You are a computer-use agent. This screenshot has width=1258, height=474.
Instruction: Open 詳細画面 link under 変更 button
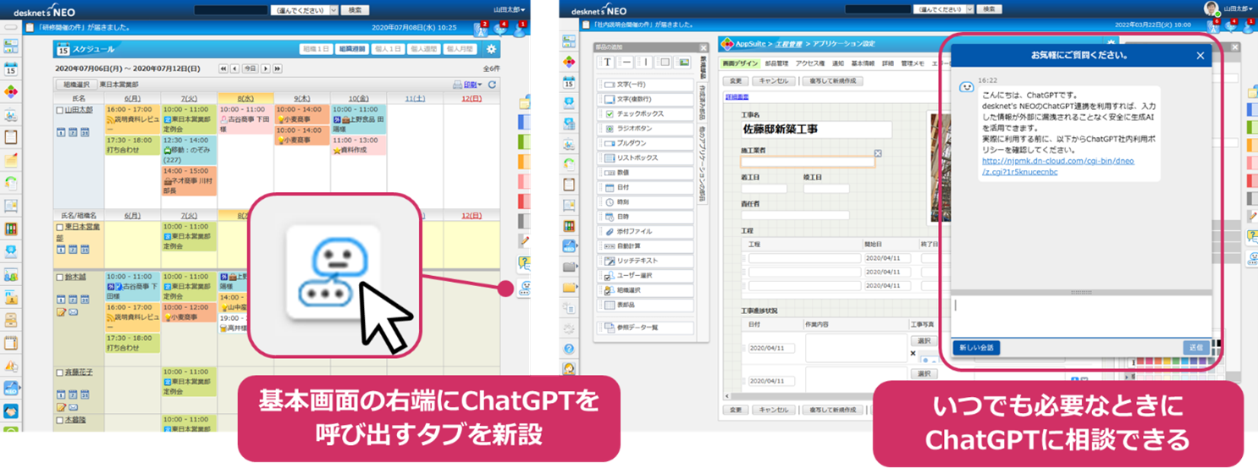[x=737, y=96]
